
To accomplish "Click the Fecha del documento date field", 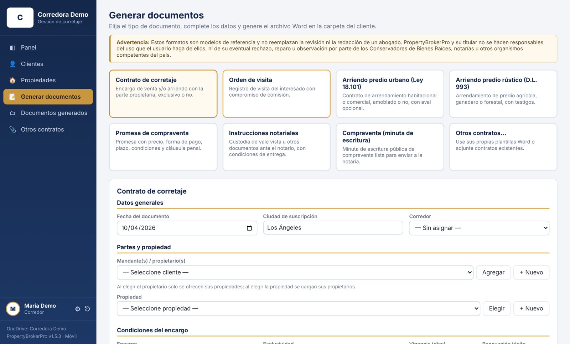I will 187,228.
